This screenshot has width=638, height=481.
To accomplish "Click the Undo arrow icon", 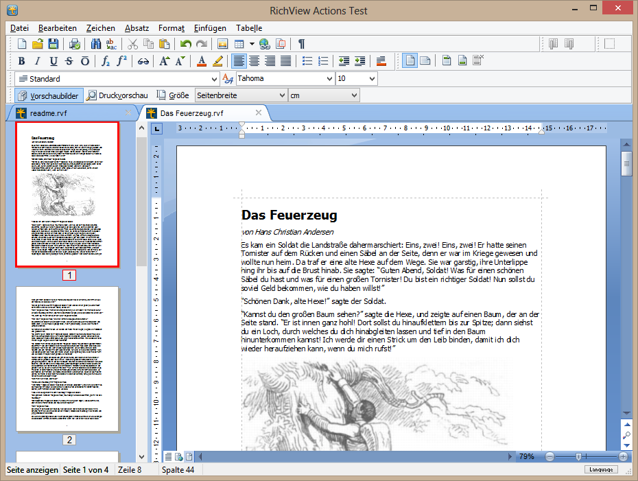I will pos(185,44).
